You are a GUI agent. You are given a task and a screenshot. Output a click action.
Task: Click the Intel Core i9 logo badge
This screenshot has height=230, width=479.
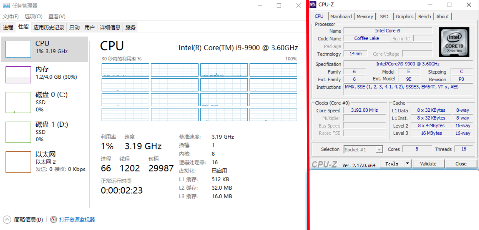[x=454, y=42]
